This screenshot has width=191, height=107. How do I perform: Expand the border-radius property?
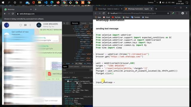tap(77, 85)
